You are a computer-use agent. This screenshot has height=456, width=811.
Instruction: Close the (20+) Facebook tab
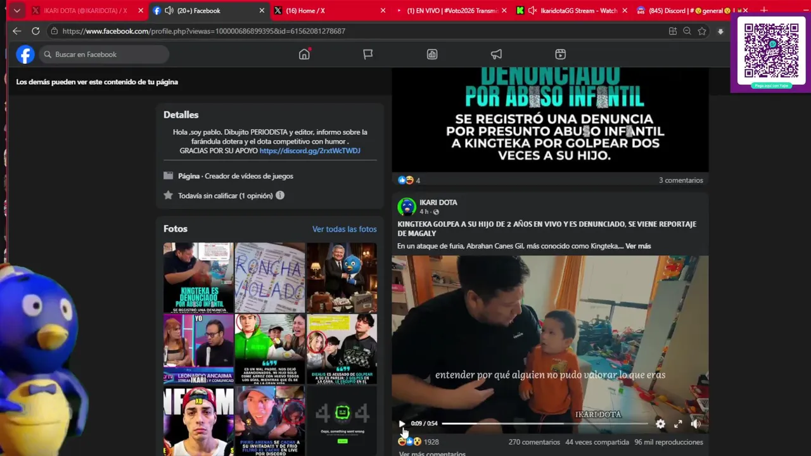pyautogui.click(x=262, y=11)
